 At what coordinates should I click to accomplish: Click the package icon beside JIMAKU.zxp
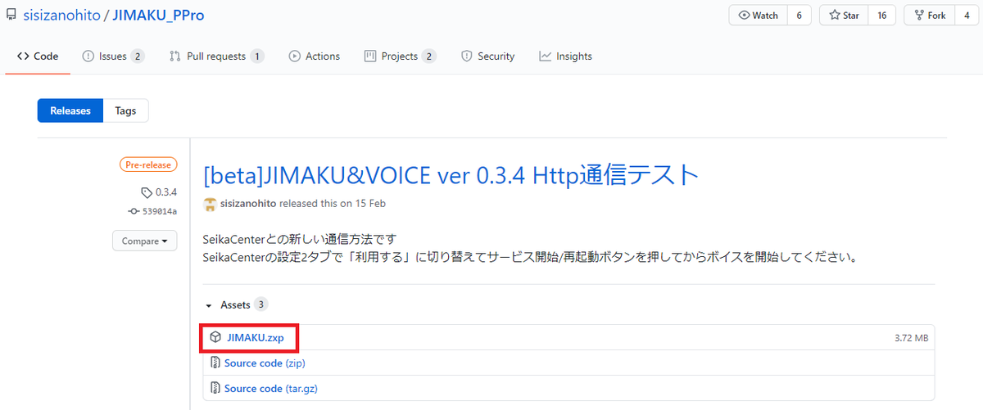pos(215,337)
